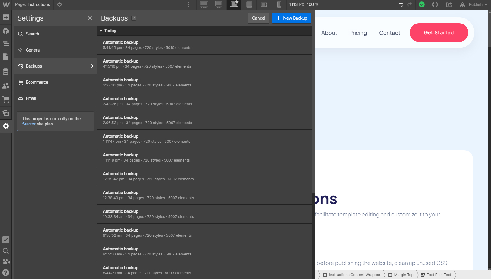Open the Symbols cube panel
The height and width of the screenshot is (279, 491).
6,31
